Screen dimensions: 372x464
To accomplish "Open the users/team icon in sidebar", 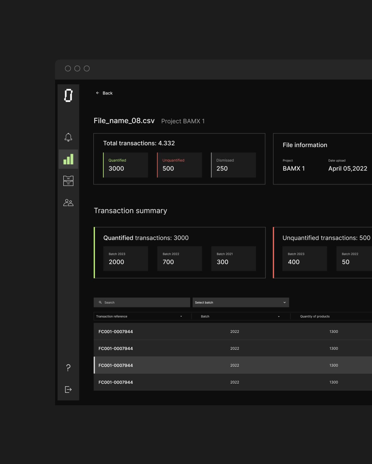I will [68, 202].
